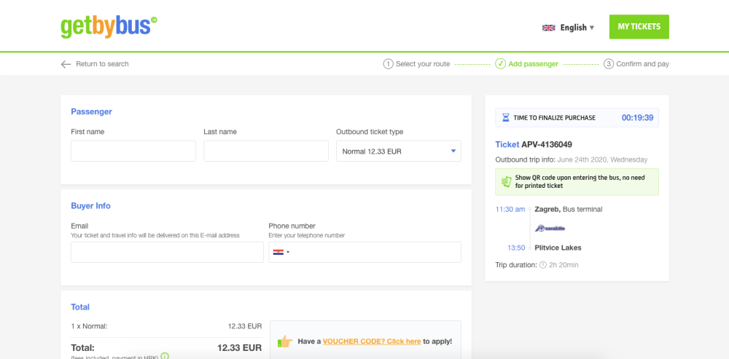Click the back arrow beside Return to search

click(66, 64)
